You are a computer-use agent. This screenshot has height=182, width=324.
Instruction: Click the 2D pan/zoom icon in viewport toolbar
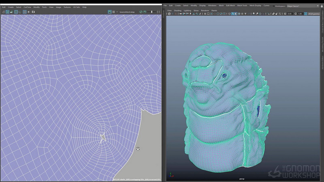[197, 14]
